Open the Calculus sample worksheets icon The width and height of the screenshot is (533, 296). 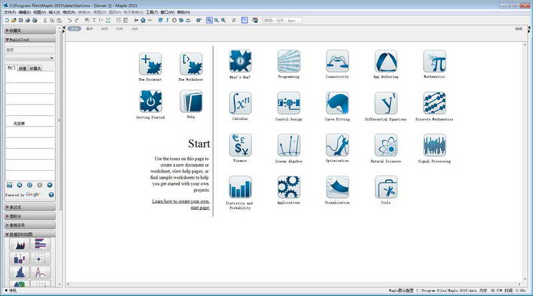[x=240, y=103]
